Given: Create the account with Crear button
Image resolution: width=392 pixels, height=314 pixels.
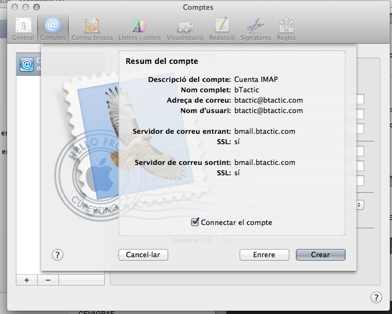Looking at the screenshot, I should click(x=320, y=255).
